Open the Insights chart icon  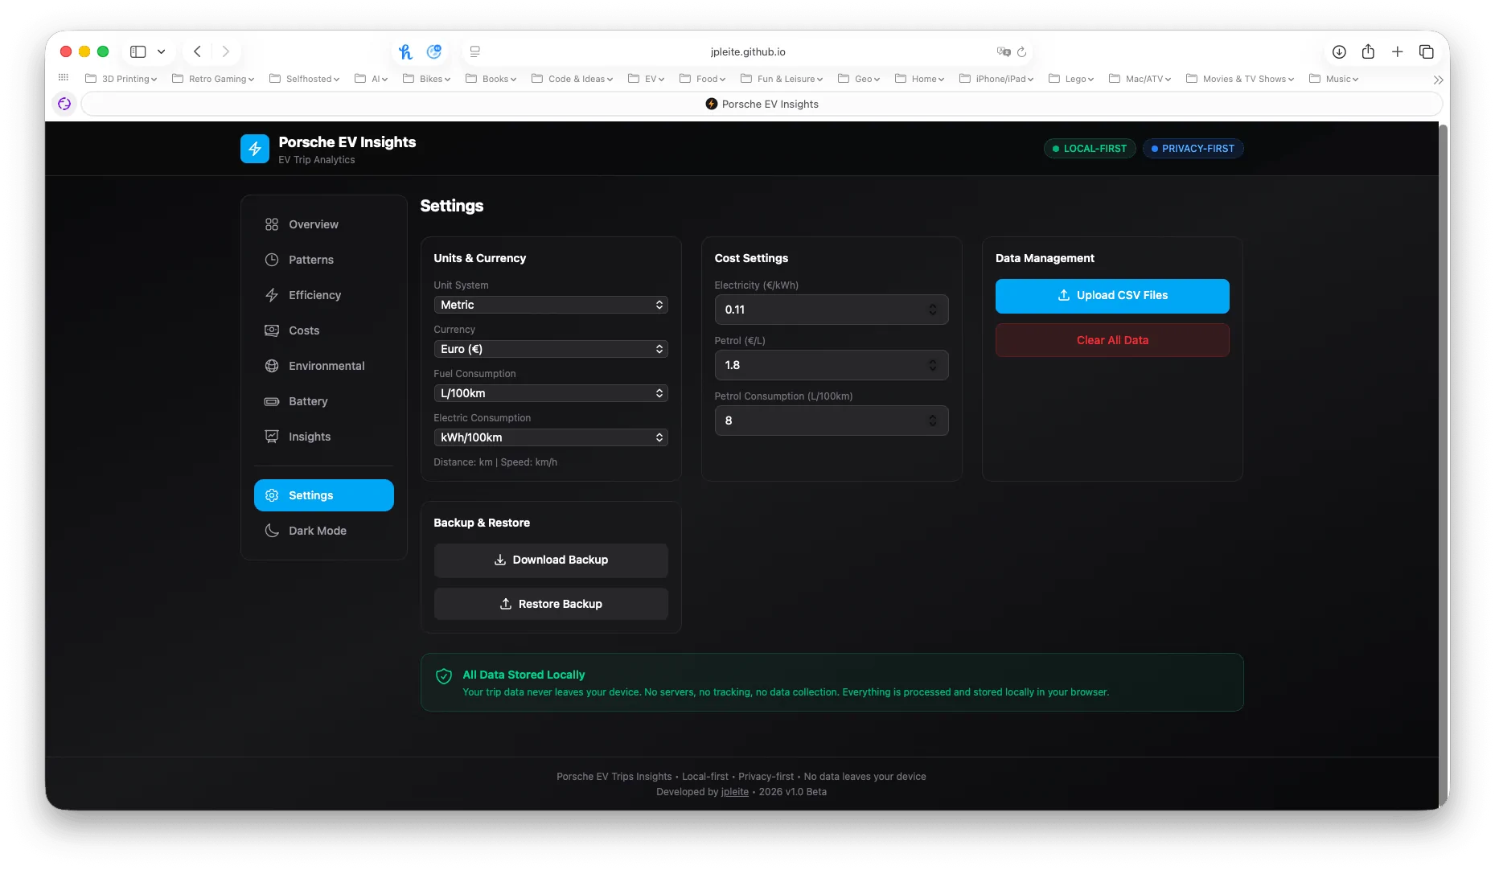click(272, 437)
